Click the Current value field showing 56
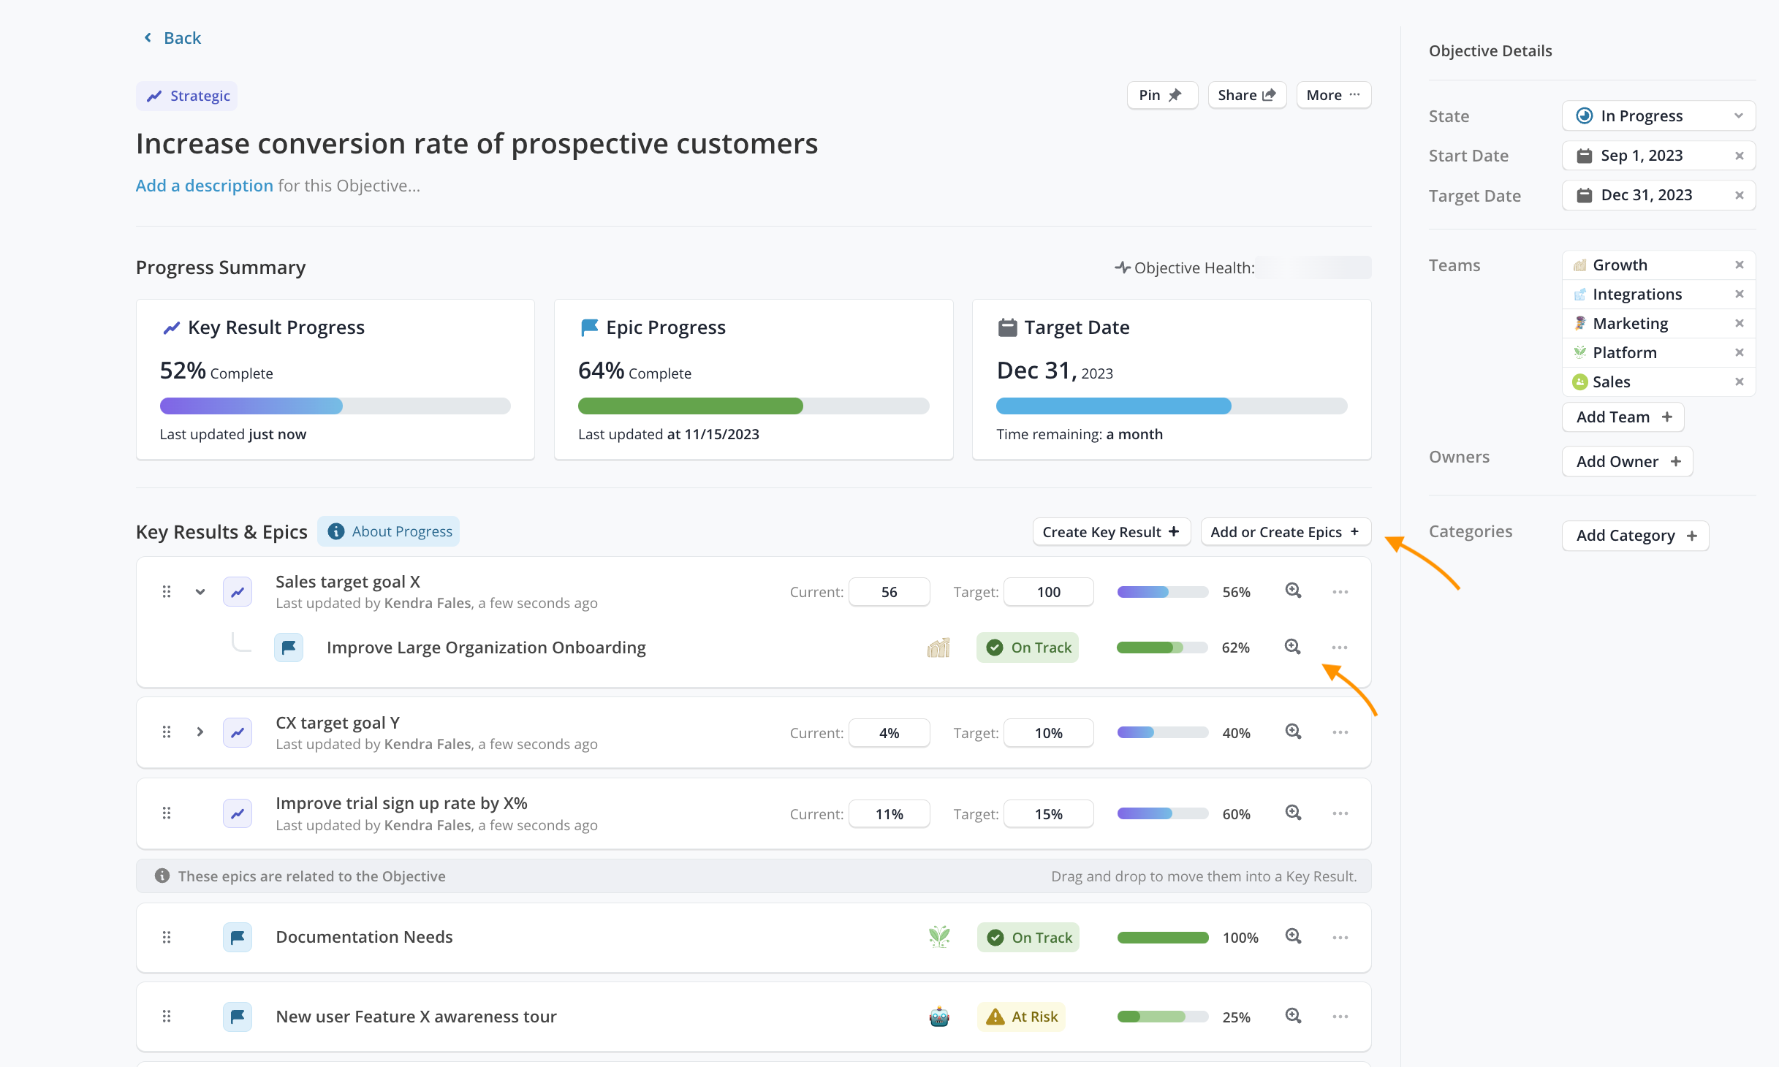This screenshot has width=1779, height=1067. click(x=889, y=592)
